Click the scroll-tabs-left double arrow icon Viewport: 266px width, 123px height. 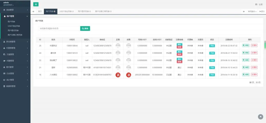[x=33, y=11]
